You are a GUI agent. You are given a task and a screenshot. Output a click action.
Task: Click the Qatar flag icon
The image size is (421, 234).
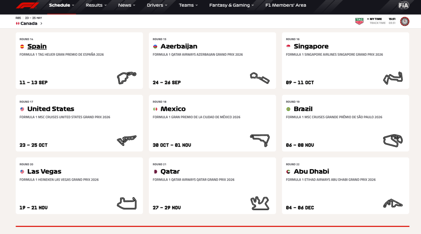[x=155, y=172]
